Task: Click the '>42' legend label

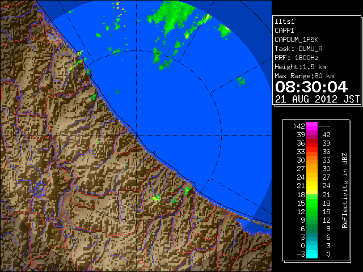Action: [x=299, y=126]
